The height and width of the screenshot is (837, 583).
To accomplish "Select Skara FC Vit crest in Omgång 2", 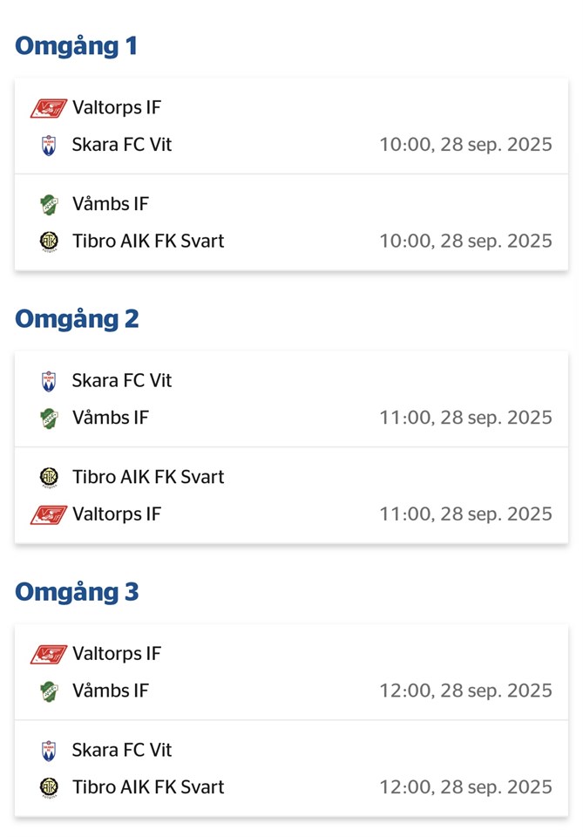I will click(49, 381).
